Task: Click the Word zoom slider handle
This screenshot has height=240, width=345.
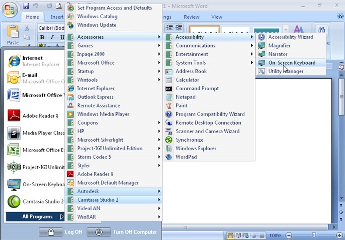Action: tap(314, 235)
